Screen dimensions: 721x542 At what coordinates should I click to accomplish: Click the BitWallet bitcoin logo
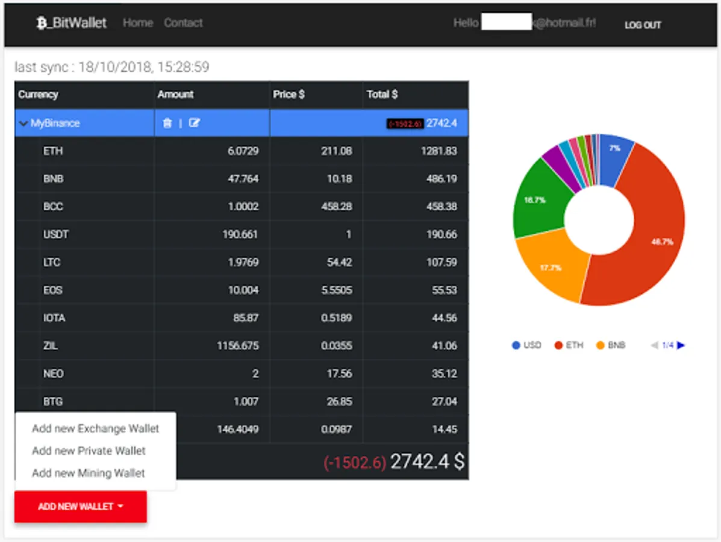coord(42,23)
